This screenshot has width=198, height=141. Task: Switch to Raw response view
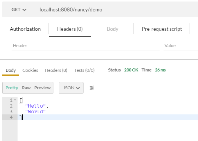pyautogui.click(x=26, y=88)
